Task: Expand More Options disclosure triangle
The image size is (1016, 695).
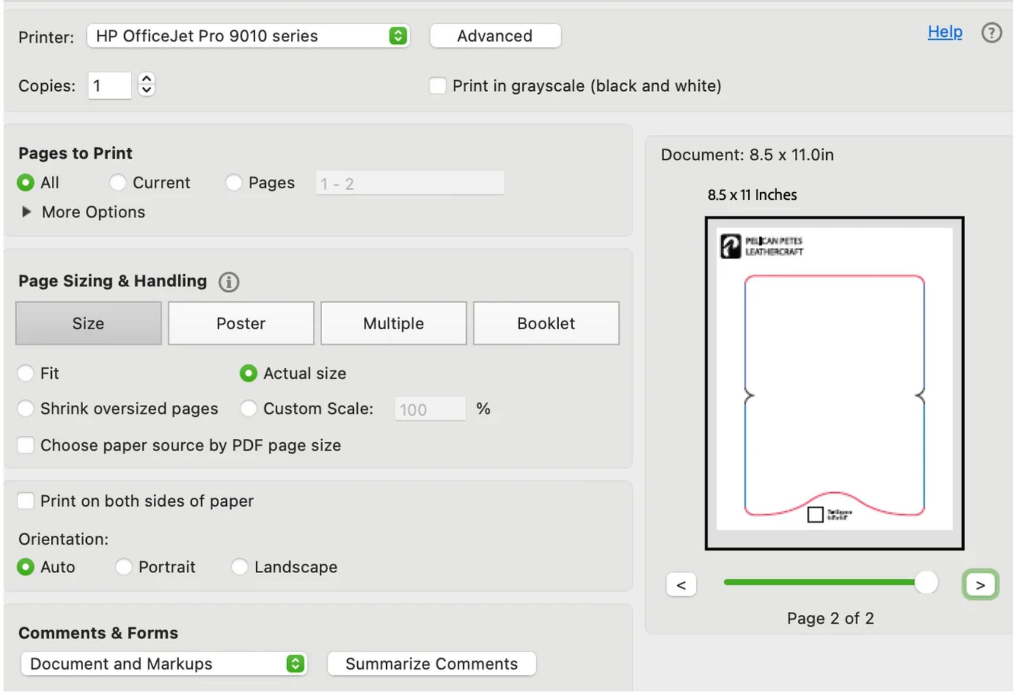Action: [x=26, y=212]
